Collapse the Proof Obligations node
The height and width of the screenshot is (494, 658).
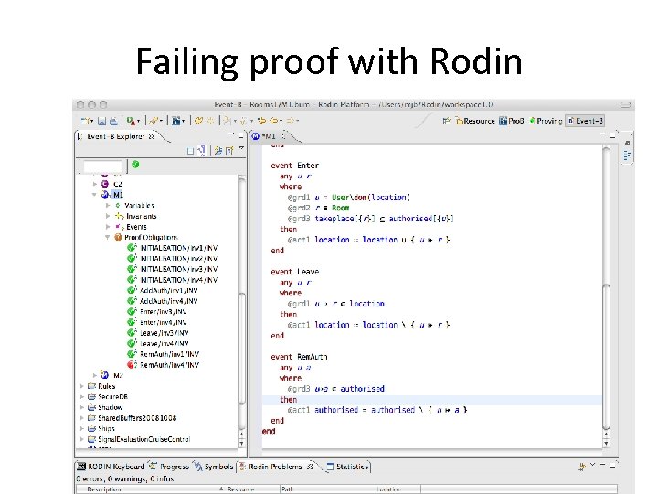point(108,237)
